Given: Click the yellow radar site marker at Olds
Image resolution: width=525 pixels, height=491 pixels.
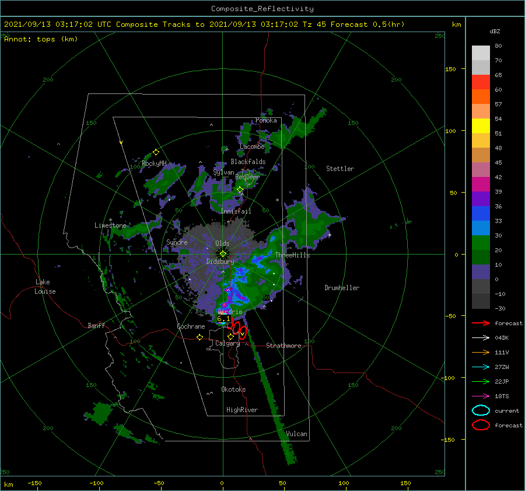Looking at the screenshot, I should [223, 254].
